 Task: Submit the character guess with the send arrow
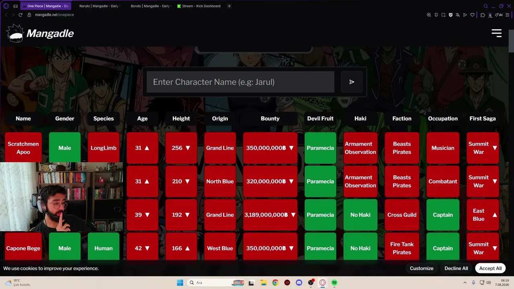352,82
